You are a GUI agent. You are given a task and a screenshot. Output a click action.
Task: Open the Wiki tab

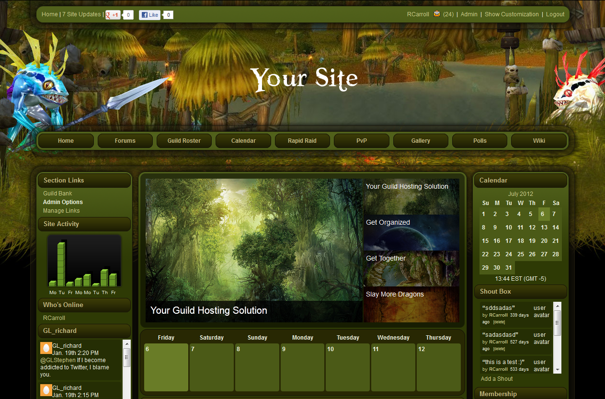[539, 141]
